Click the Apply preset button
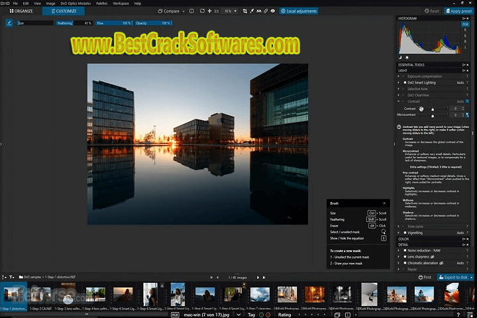This screenshot has width=477, height=318. [x=458, y=11]
